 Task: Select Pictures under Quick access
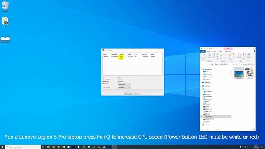point(207,79)
